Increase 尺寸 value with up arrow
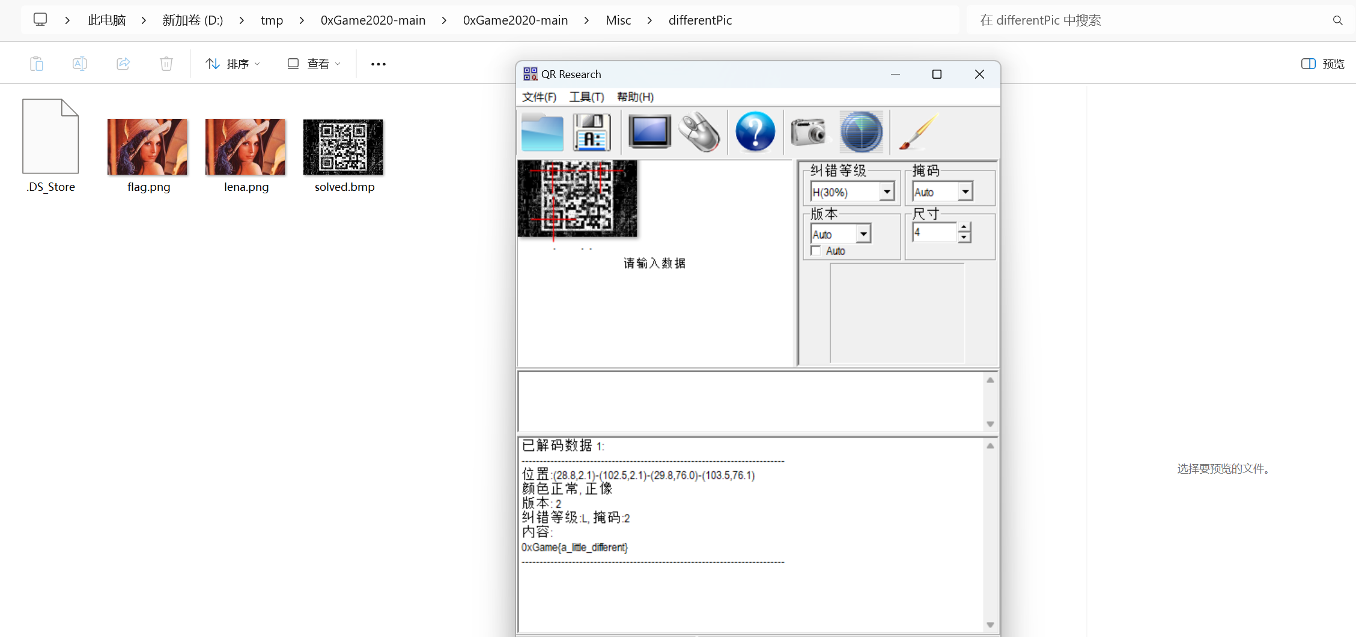The height and width of the screenshot is (637, 1356). coord(964,227)
